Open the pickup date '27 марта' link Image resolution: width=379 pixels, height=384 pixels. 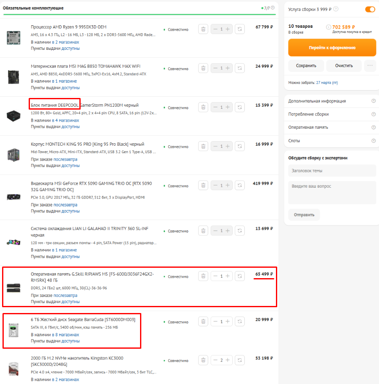327,83
